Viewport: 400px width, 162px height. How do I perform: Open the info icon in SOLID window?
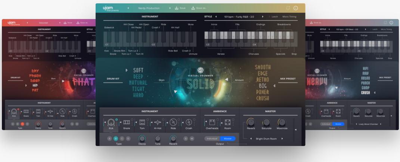pyautogui.click(x=296, y=8)
